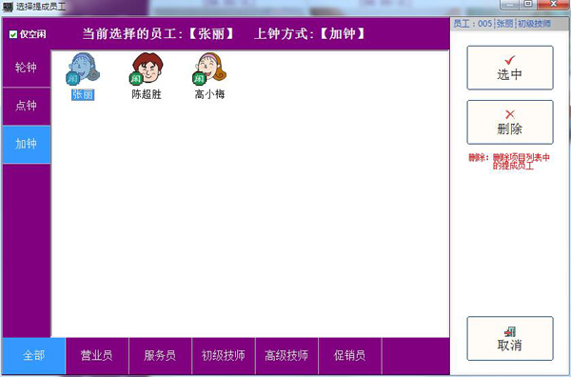Select employee 高小梅 avatar icon
The width and height of the screenshot is (571, 377).
click(x=209, y=69)
